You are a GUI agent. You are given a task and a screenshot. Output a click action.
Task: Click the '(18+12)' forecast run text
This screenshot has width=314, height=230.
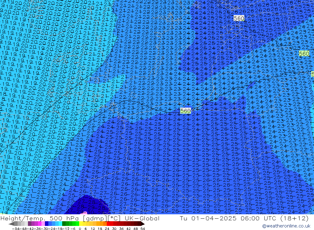[294, 218]
